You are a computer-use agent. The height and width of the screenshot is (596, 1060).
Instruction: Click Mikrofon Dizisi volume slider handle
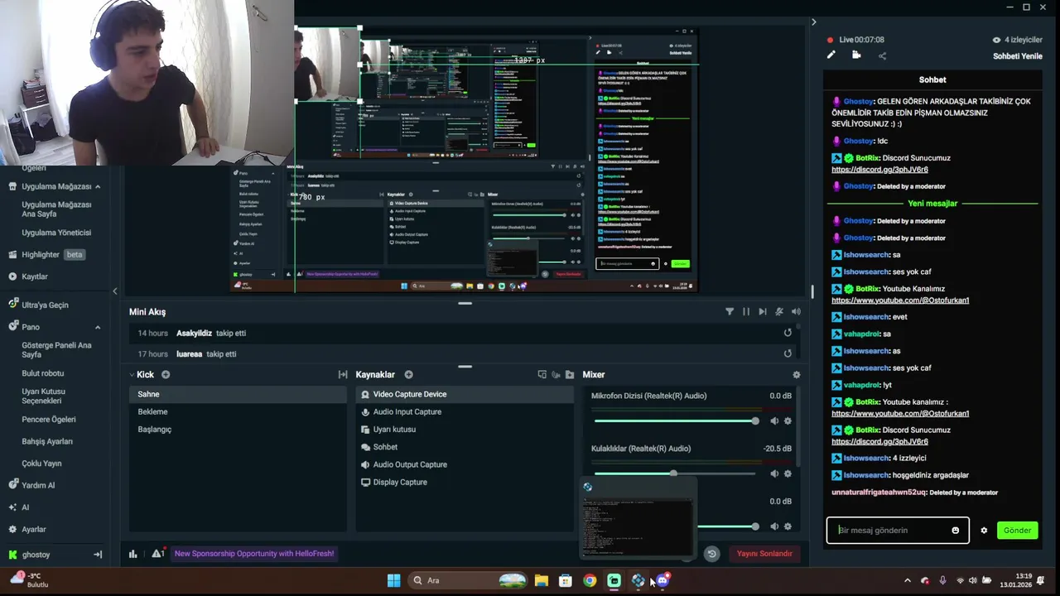click(754, 421)
